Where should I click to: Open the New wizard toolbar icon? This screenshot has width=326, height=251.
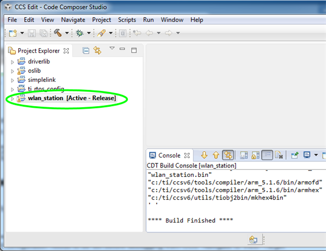[13, 33]
